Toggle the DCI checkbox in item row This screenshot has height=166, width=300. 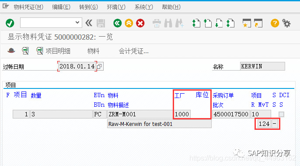click(x=281, y=114)
